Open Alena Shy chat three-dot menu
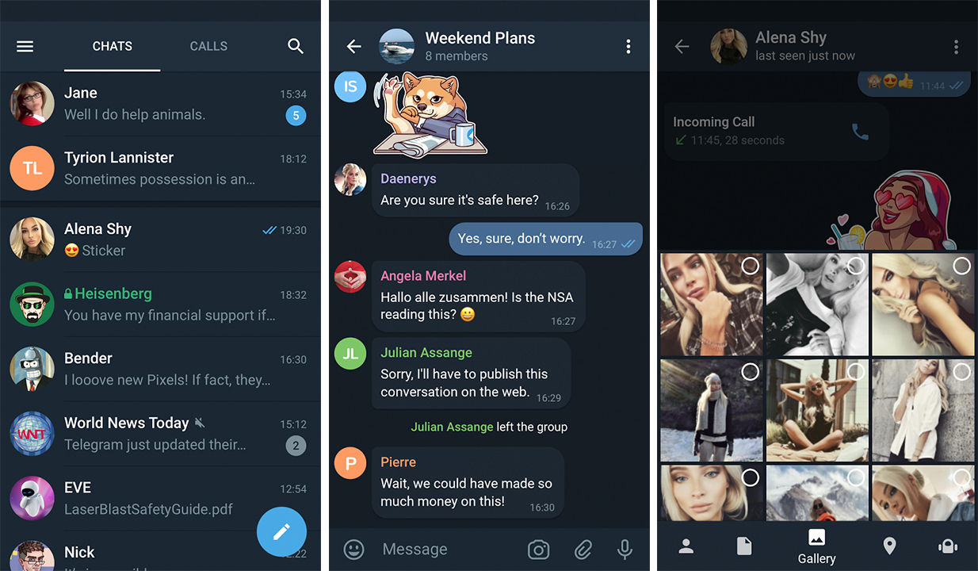 pos(956,47)
